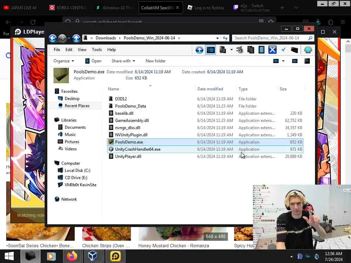Click the refresh button next to the address bar

click(x=225, y=38)
